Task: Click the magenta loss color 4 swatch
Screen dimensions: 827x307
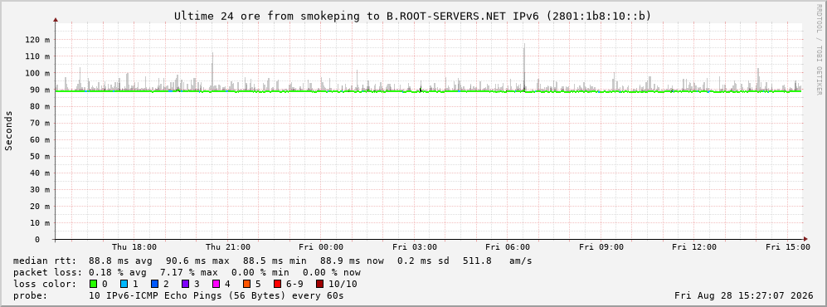Action: click(x=216, y=284)
